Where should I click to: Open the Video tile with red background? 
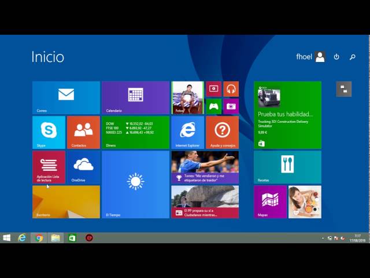pyautogui.click(x=213, y=89)
